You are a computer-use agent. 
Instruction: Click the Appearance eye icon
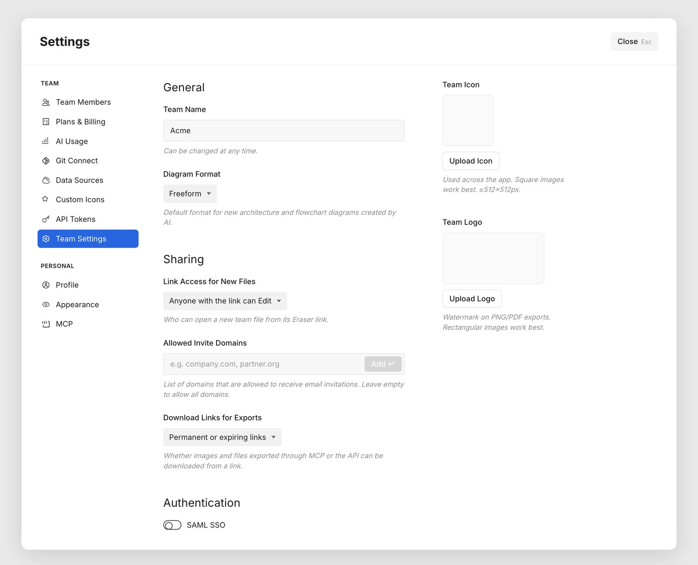[46, 305]
